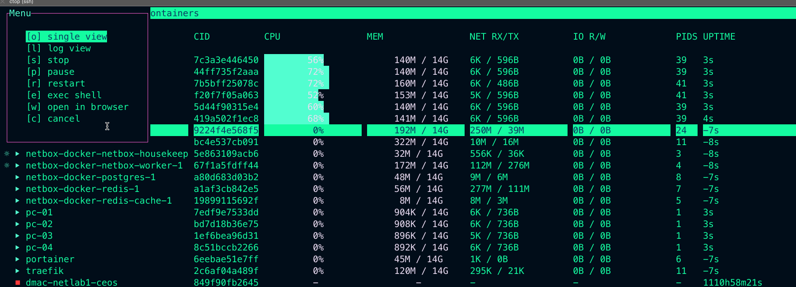This screenshot has height=287, width=796.
Task: Choose restart from the Menu
Action: click(56, 83)
